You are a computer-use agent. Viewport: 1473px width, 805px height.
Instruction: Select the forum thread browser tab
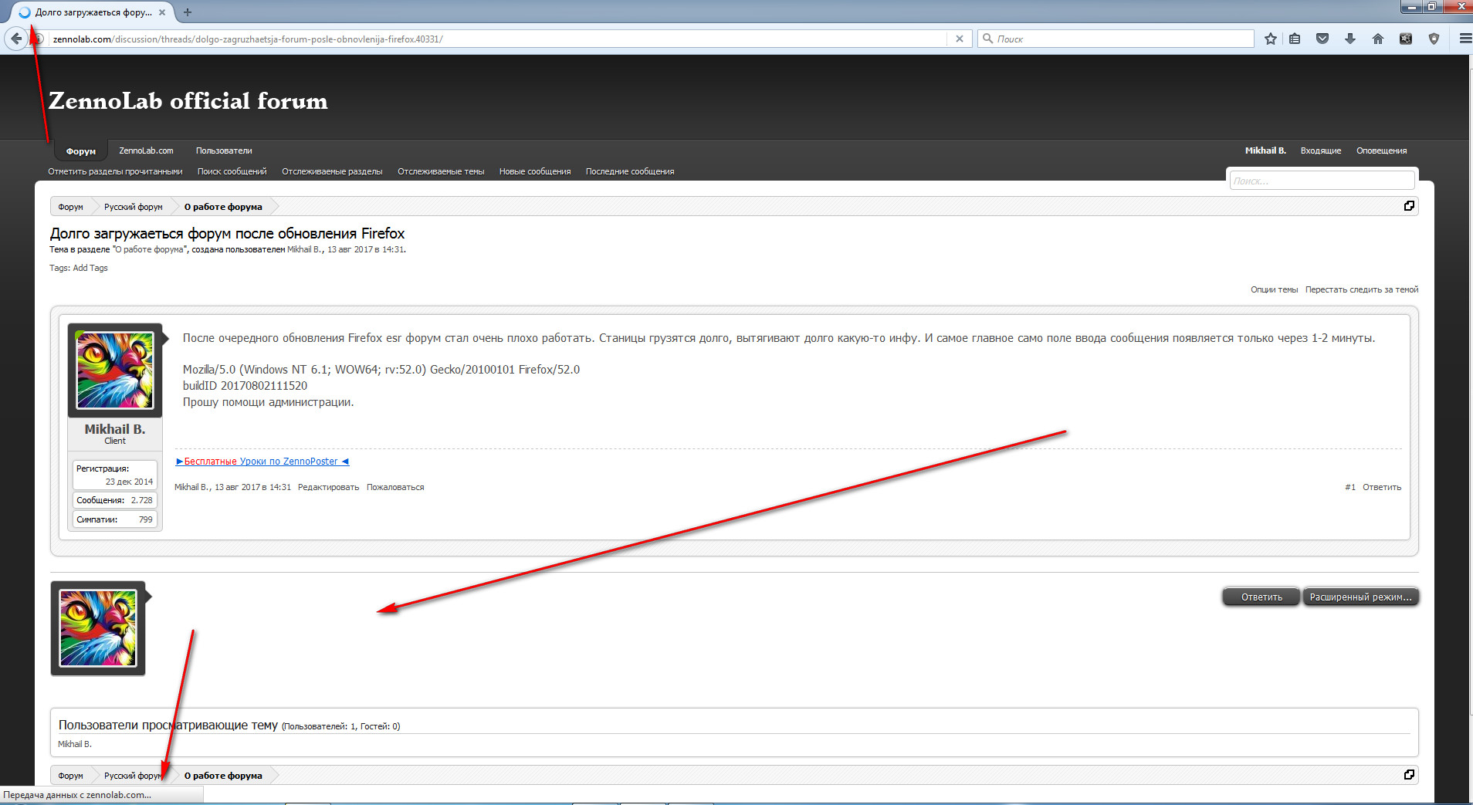[94, 12]
